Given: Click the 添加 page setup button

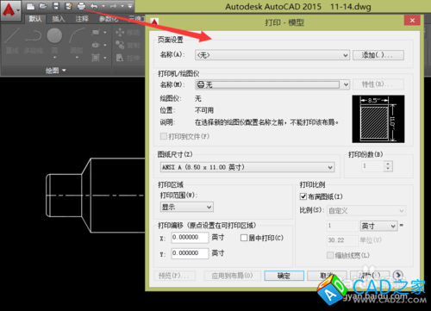Looking at the screenshot, I should tap(378, 55).
